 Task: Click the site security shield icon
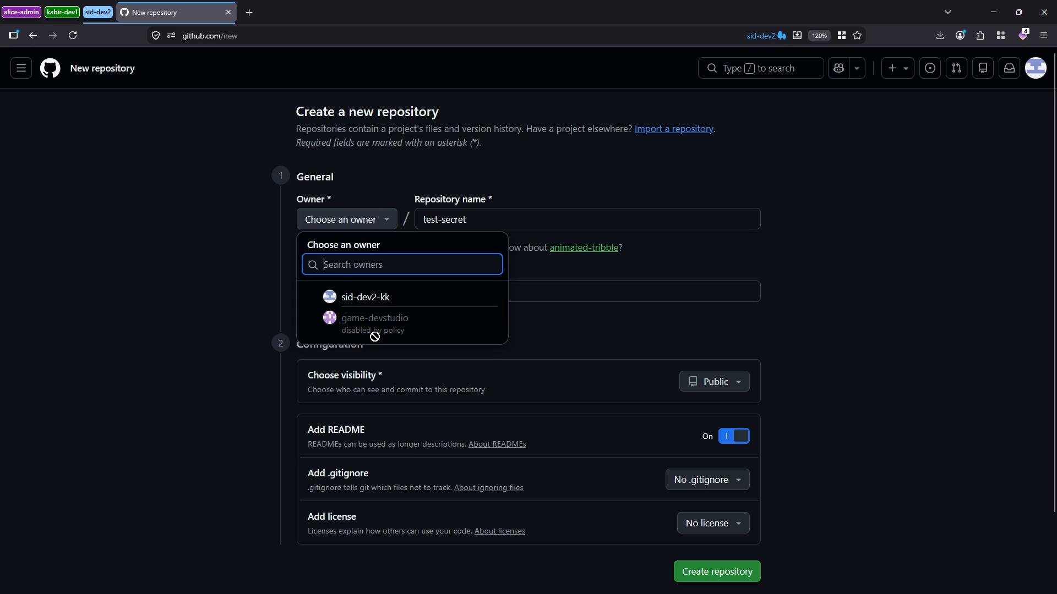tap(156, 35)
